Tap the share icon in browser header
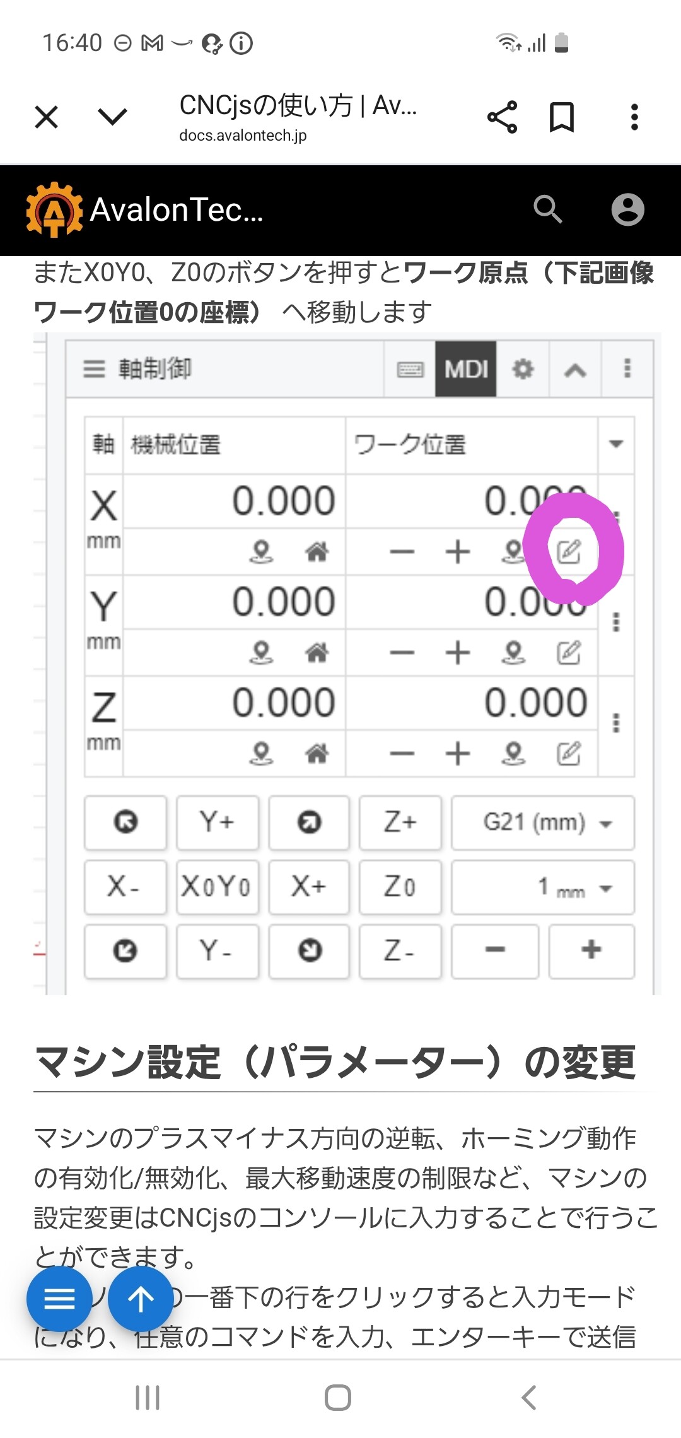 502,117
